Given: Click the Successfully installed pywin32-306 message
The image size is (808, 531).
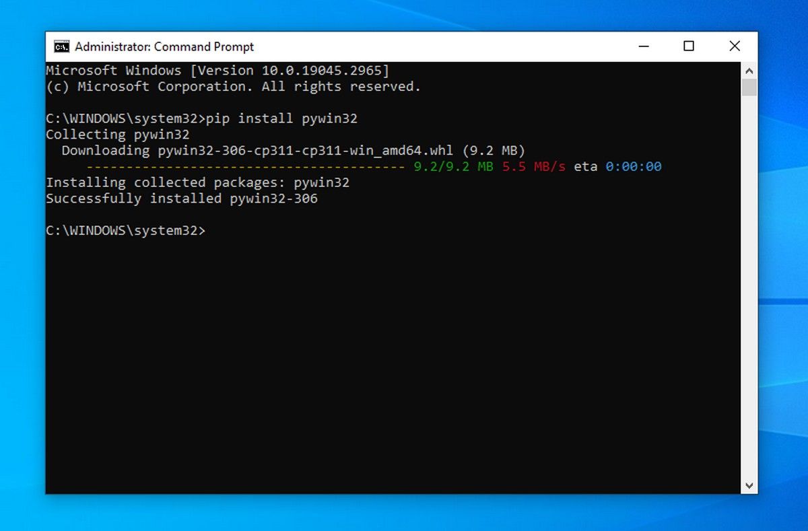Looking at the screenshot, I should click(182, 199).
